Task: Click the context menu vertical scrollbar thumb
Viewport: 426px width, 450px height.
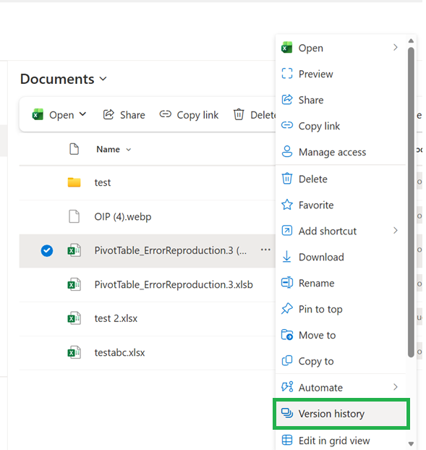Action: [x=411, y=203]
